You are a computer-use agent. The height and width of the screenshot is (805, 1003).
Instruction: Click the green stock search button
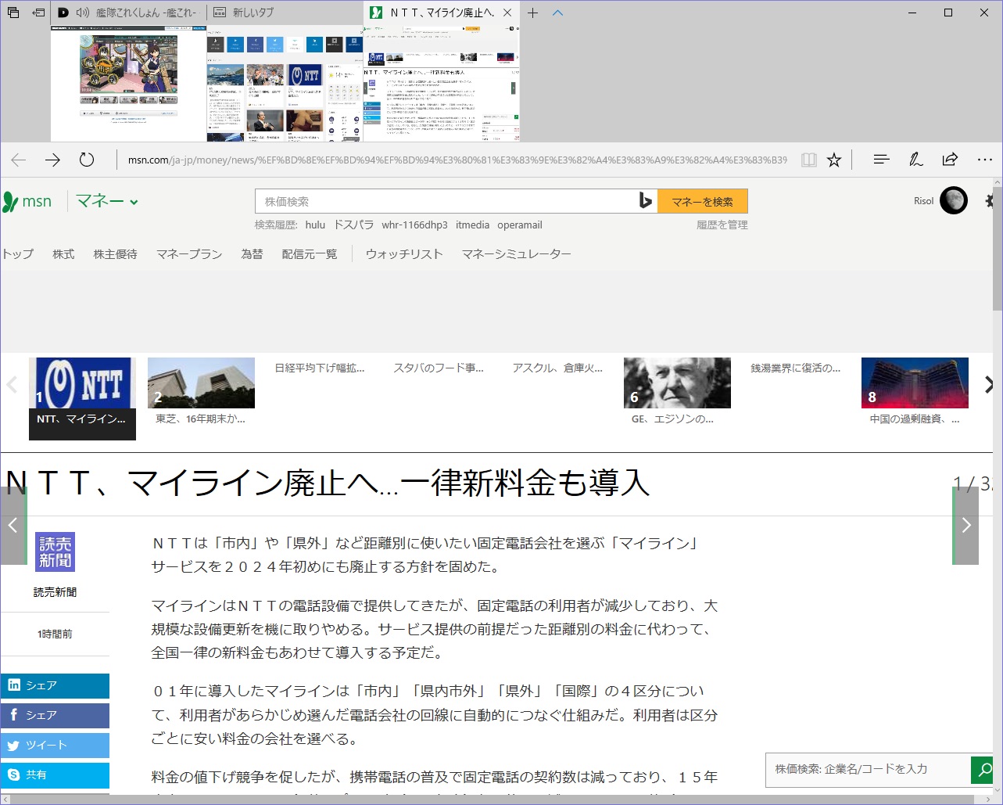(982, 770)
